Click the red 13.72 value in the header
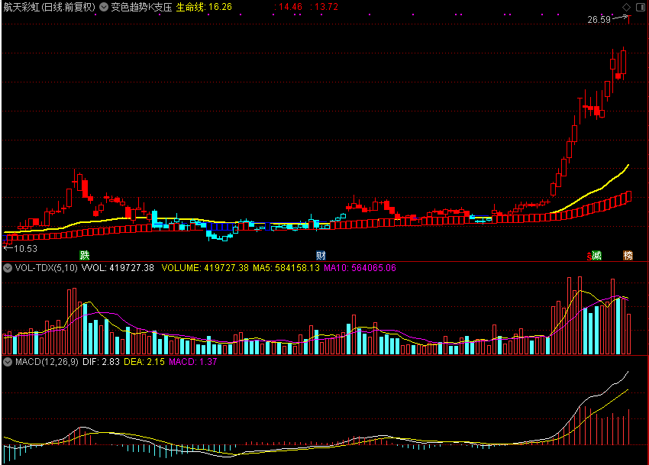The height and width of the screenshot is (465, 649). (x=326, y=7)
